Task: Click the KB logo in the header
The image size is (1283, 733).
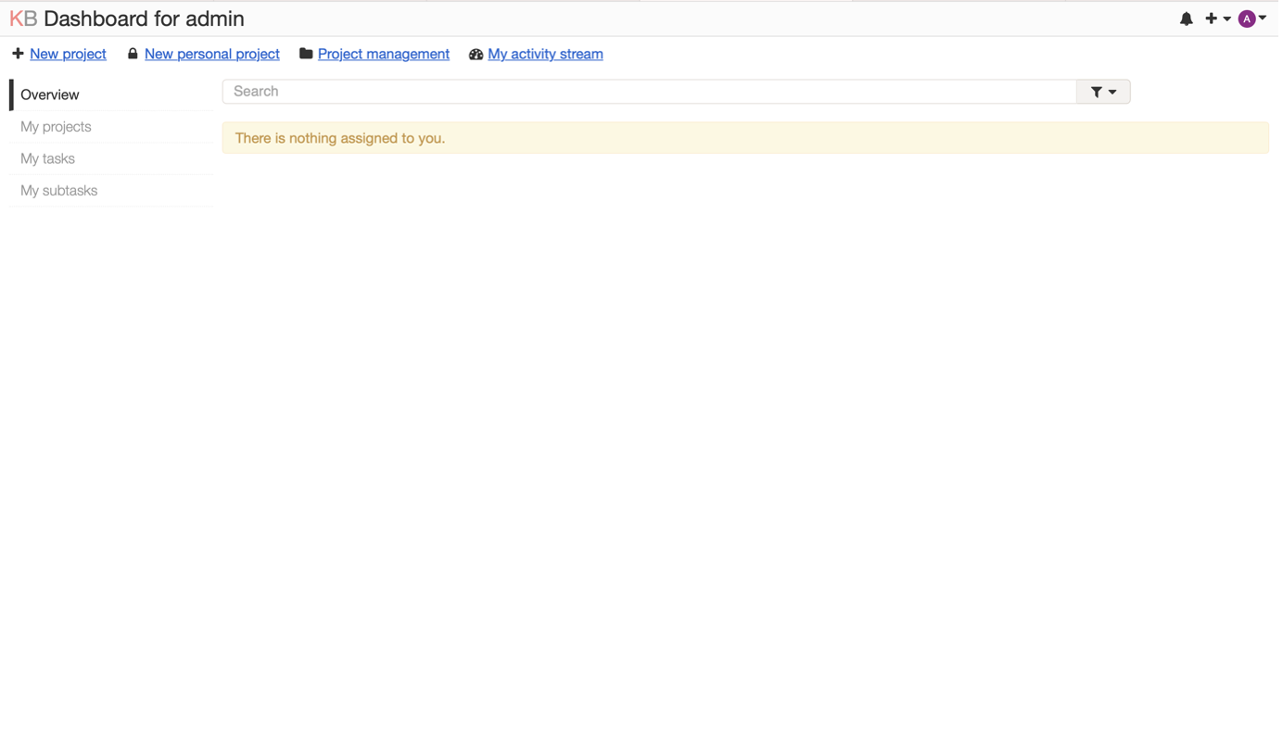Action: tap(23, 19)
